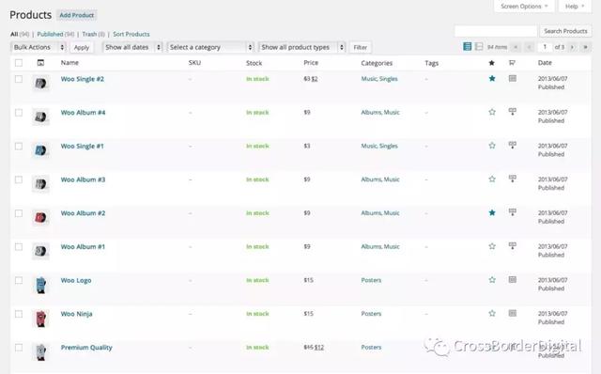This screenshot has height=374, width=601.
Task: Toggle featured star for Woo Logo
Action: (492, 280)
